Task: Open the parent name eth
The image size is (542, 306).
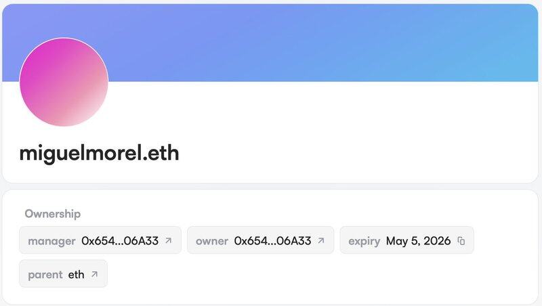Action: pos(77,274)
